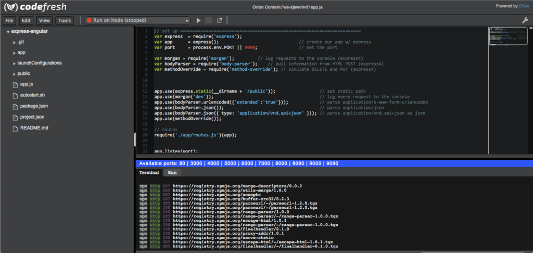
Task: Click the app.js breadcrumb segment
Action: [x=316, y=7]
